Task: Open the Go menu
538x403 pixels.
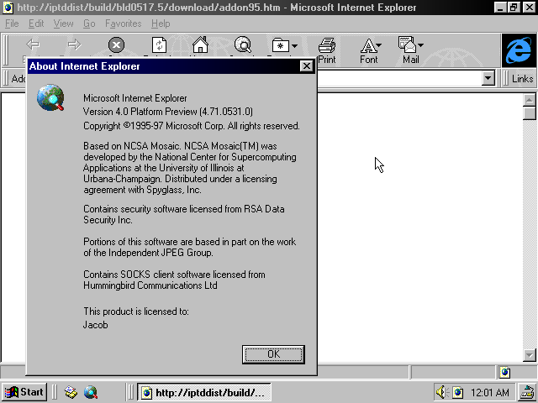Action: click(89, 24)
